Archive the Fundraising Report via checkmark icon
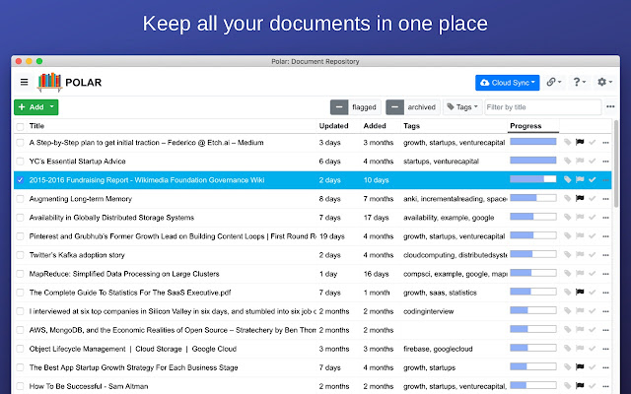This screenshot has height=394, width=631. [593, 179]
